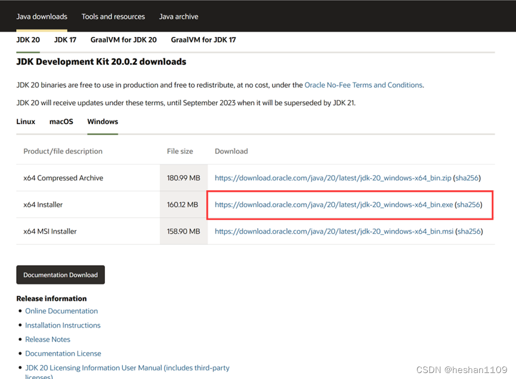Choose the Linux platform tab
516x379 pixels.
26,122
